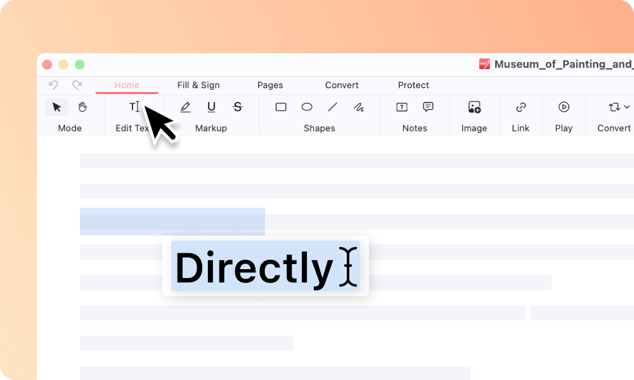The width and height of the screenshot is (634, 380).
Task: Apply underline markup tool
Action: click(x=211, y=107)
